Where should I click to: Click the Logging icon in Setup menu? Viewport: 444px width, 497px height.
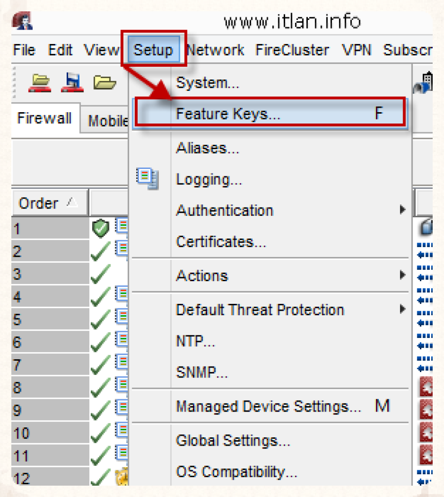[x=148, y=179]
